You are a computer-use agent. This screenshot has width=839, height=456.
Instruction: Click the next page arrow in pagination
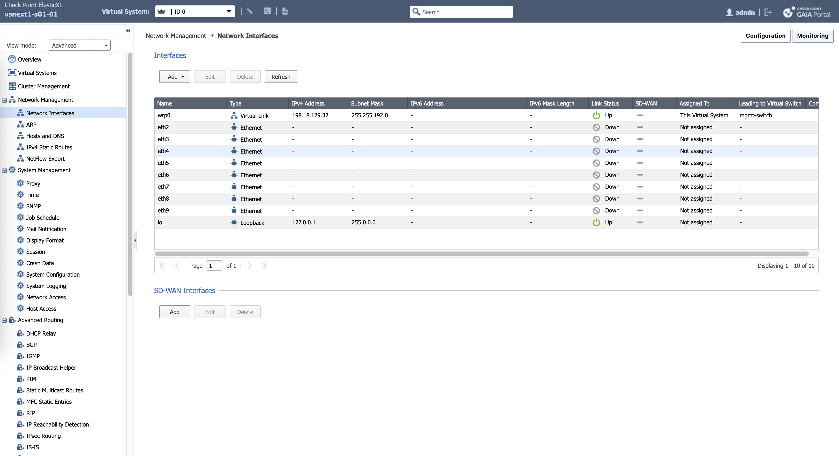pyautogui.click(x=250, y=265)
